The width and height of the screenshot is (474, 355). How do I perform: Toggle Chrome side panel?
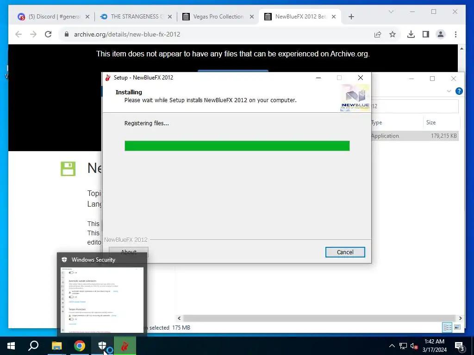tap(426, 34)
